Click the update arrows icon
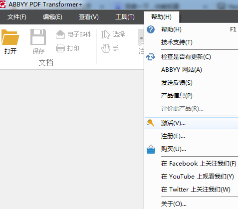 pyautogui.click(x=151, y=57)
